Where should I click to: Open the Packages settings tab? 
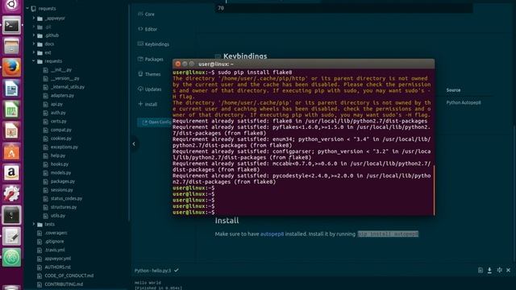pos(151,59)
